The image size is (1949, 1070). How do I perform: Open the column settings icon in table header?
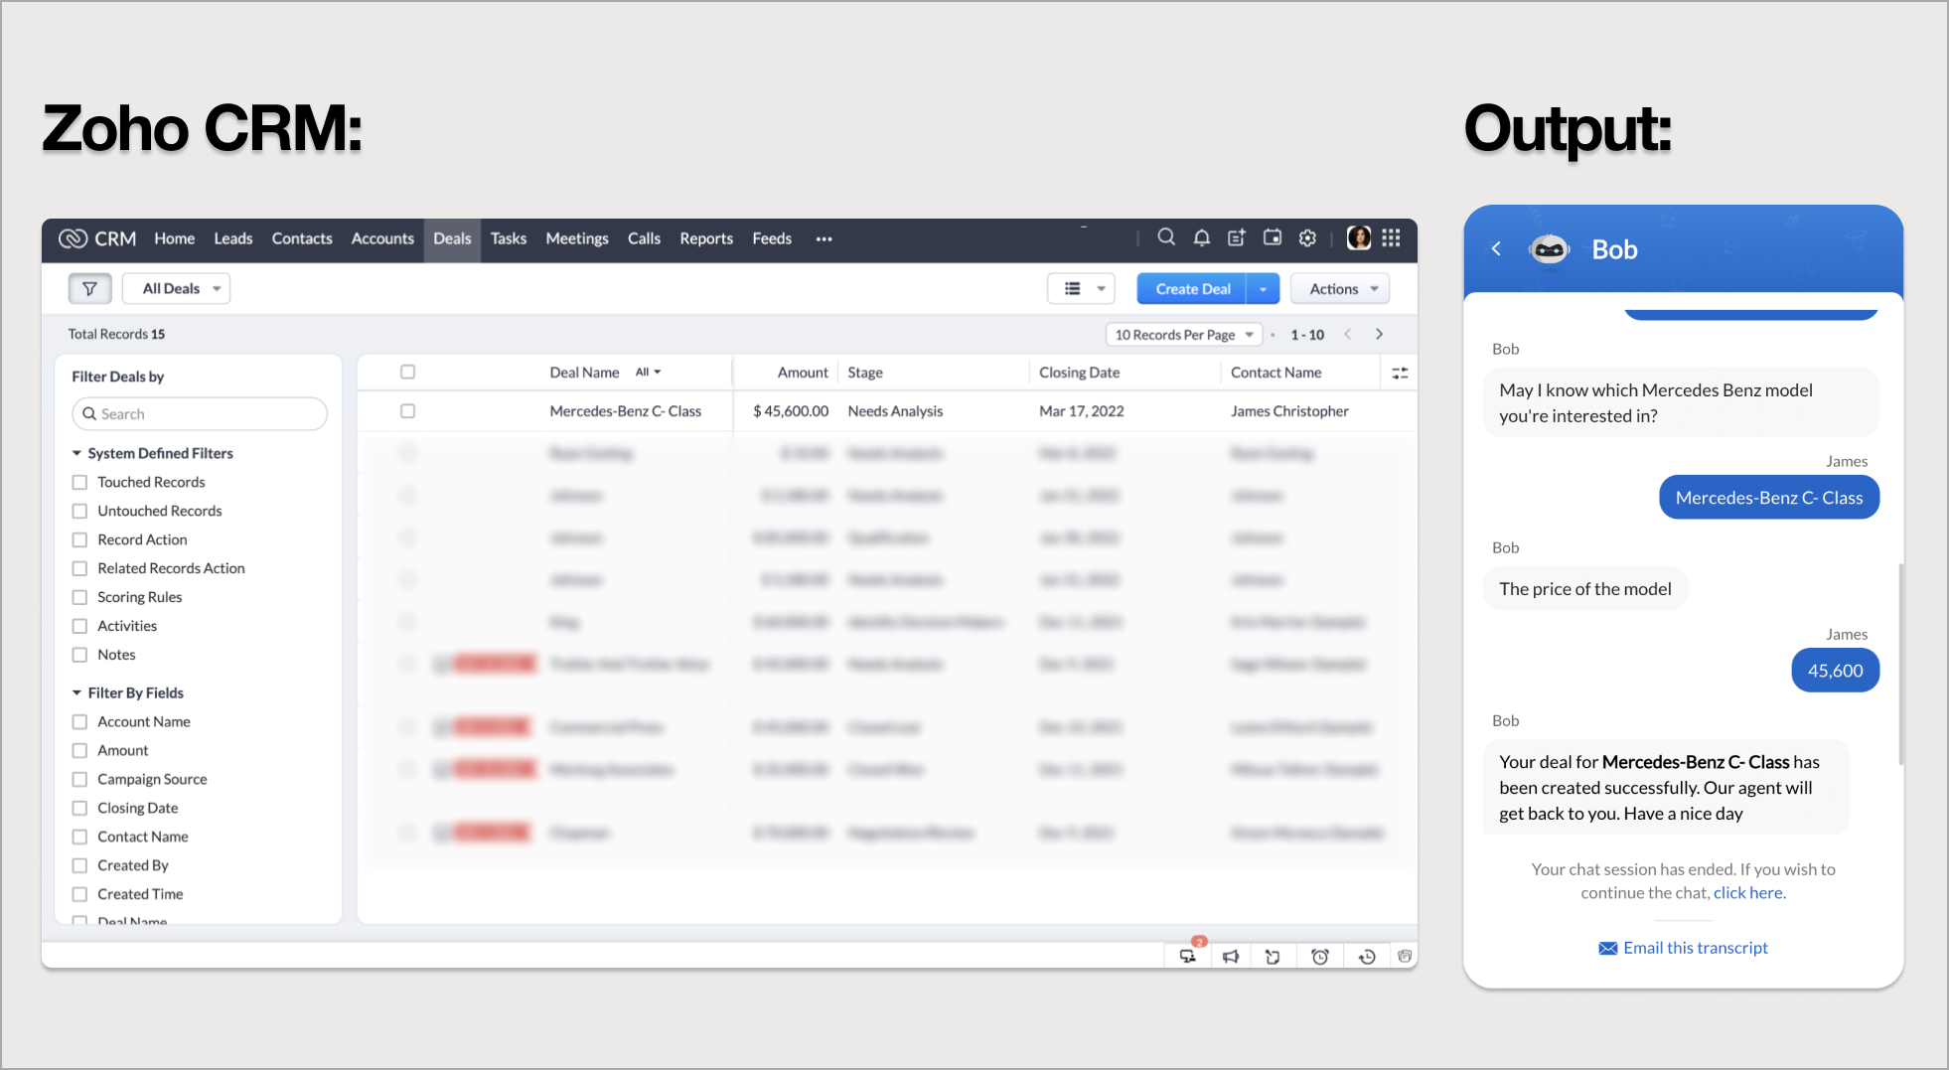pos(1400,373)
